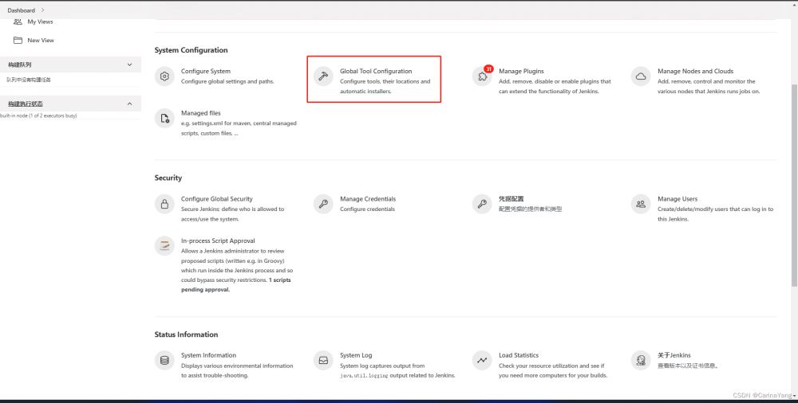Open System Information
Viewport: 798px width, 403px height.
(x=208, y=355)
